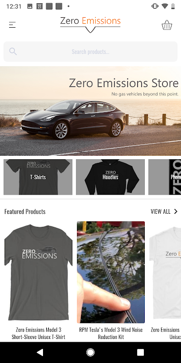Open the gray Zero Emissions T-shirt image
This screenshot has width=181, height=363.
(38, 272)
